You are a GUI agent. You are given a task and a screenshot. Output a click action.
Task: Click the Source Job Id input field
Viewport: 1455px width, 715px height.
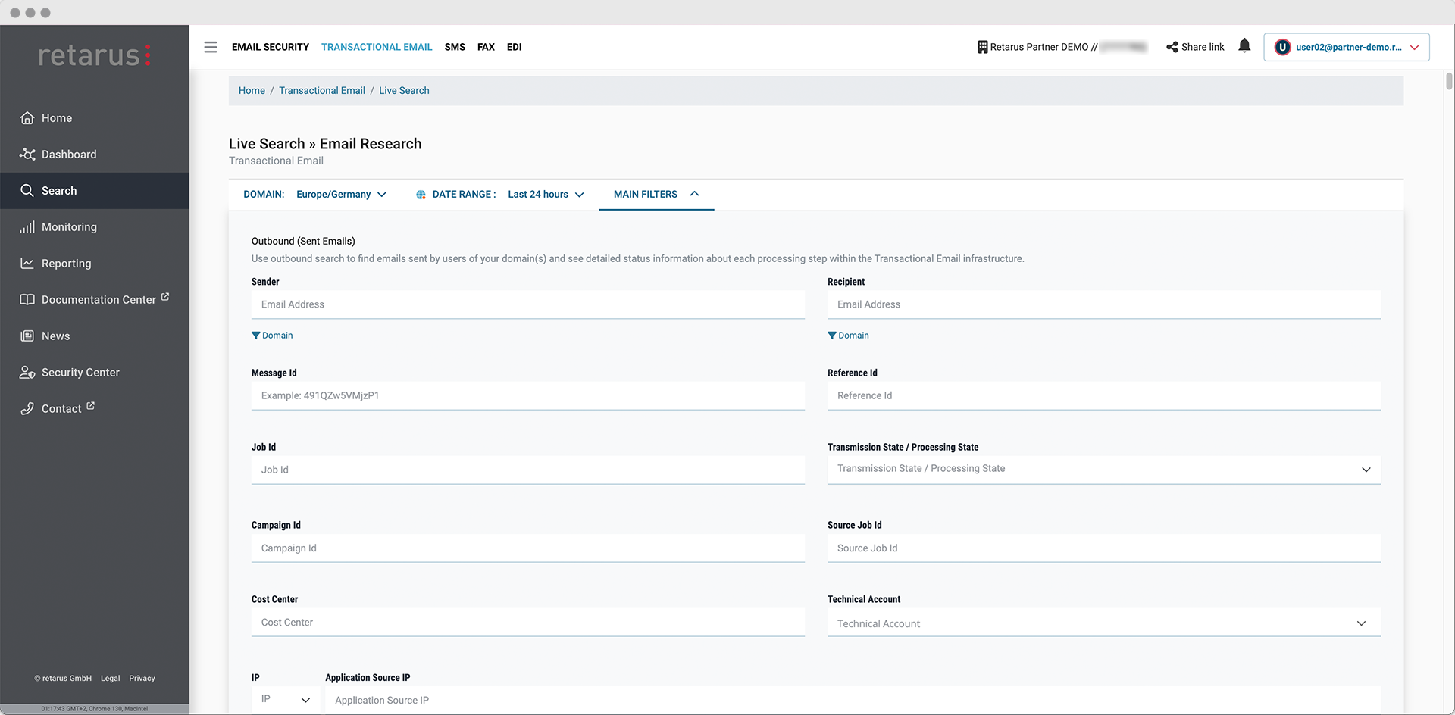click(1104, 548)
